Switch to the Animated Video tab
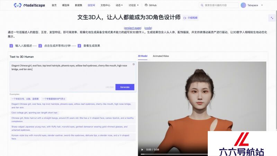 (161, 56)
